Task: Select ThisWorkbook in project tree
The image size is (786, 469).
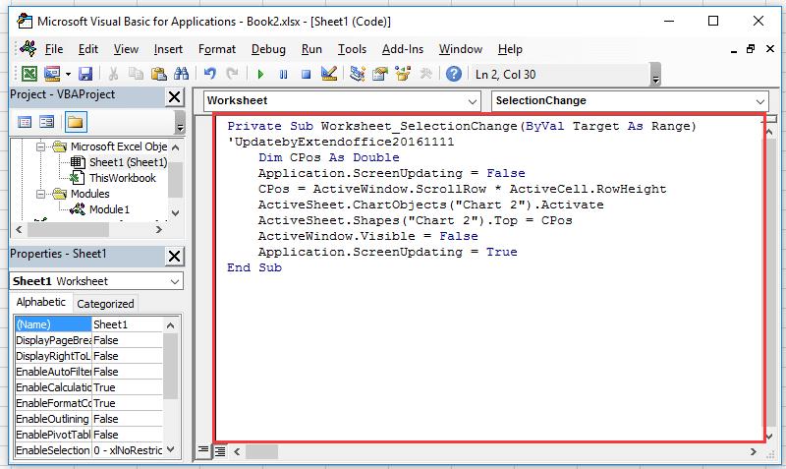Action: 122,178
